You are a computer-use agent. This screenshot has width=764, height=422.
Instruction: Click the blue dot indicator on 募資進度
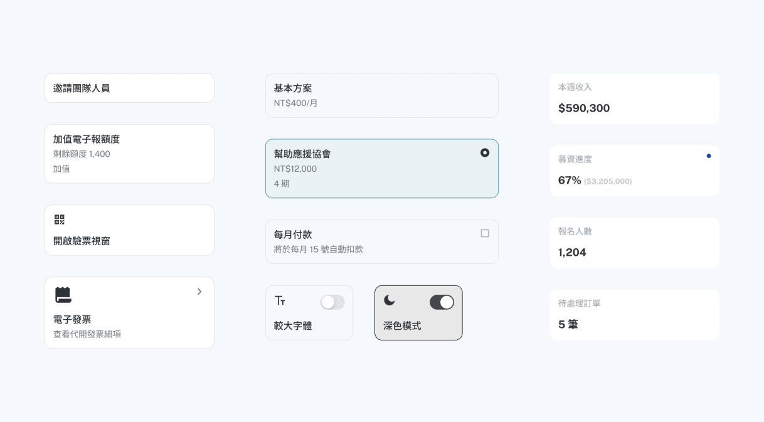[x=709, y=156]
